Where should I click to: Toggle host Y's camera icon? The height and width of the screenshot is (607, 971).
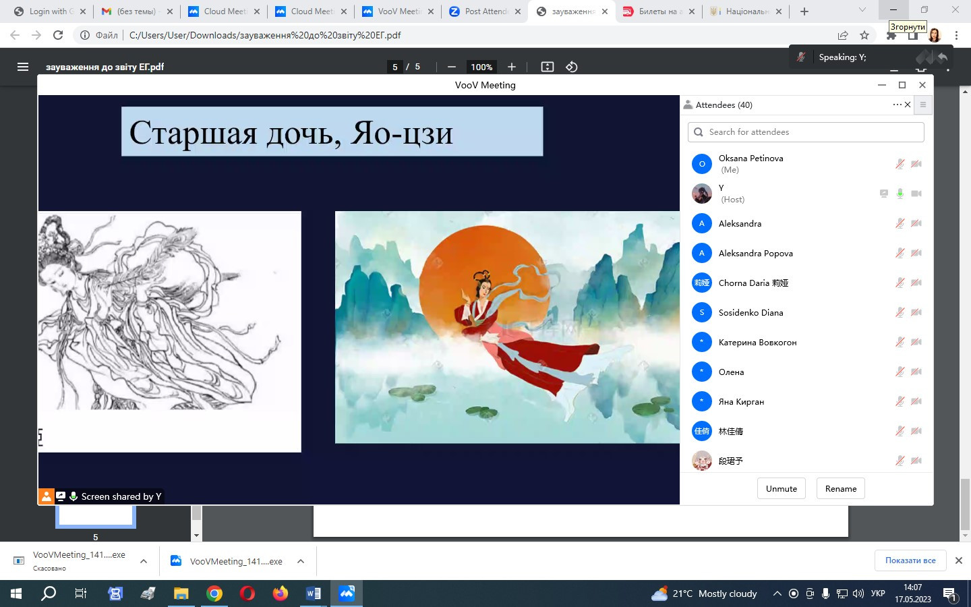point(916,194)
